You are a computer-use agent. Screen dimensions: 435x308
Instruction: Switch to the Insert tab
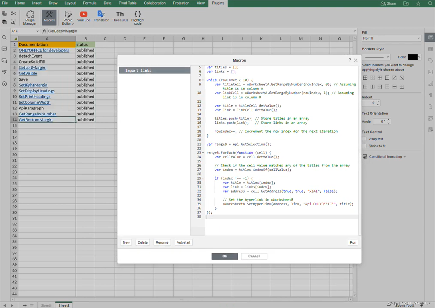pos(37,3)
